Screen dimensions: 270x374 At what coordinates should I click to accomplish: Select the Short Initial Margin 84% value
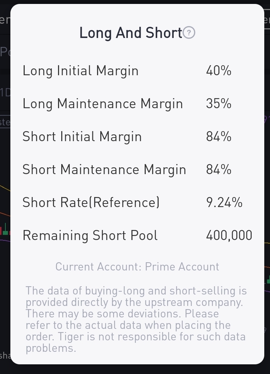pyautogui.click(x=219, y=137)
